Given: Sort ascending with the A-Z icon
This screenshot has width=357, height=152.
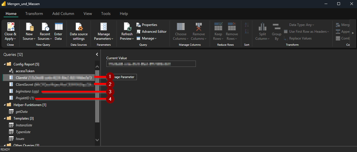Looking at the screenshot, I should click(247, 25).
